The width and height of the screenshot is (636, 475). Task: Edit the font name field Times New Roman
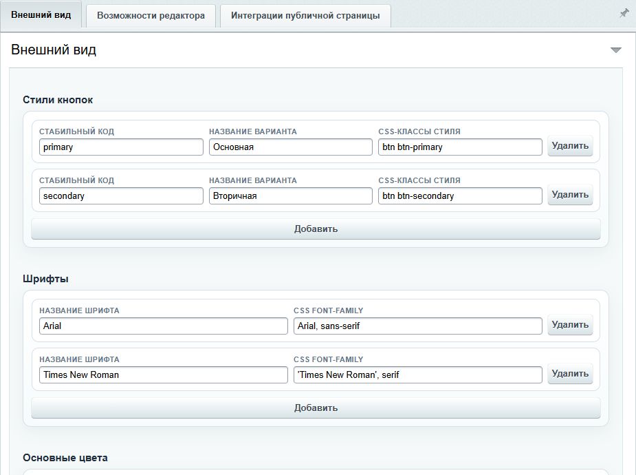[x=164, y=374]
